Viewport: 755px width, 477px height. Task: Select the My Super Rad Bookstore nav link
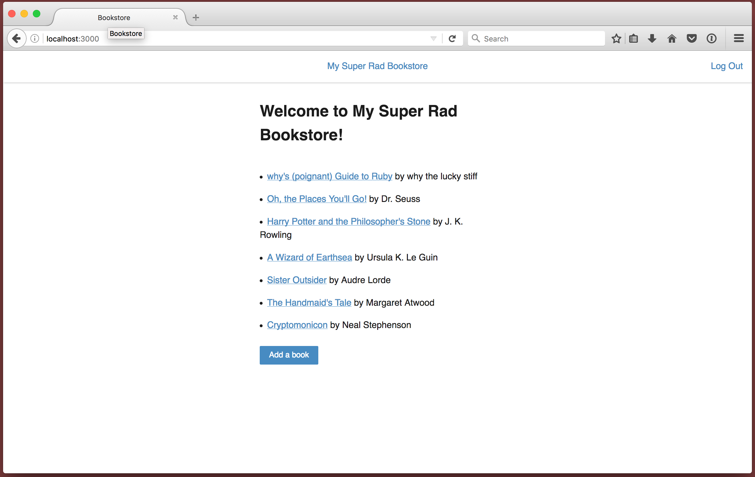[377, 66]
